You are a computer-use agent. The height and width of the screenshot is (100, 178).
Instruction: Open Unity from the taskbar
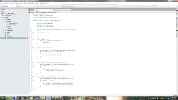click(x=43, y=98)
